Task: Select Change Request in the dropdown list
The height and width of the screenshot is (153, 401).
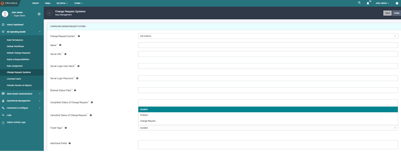Action: pyautogui.click(x=268, y=121)
